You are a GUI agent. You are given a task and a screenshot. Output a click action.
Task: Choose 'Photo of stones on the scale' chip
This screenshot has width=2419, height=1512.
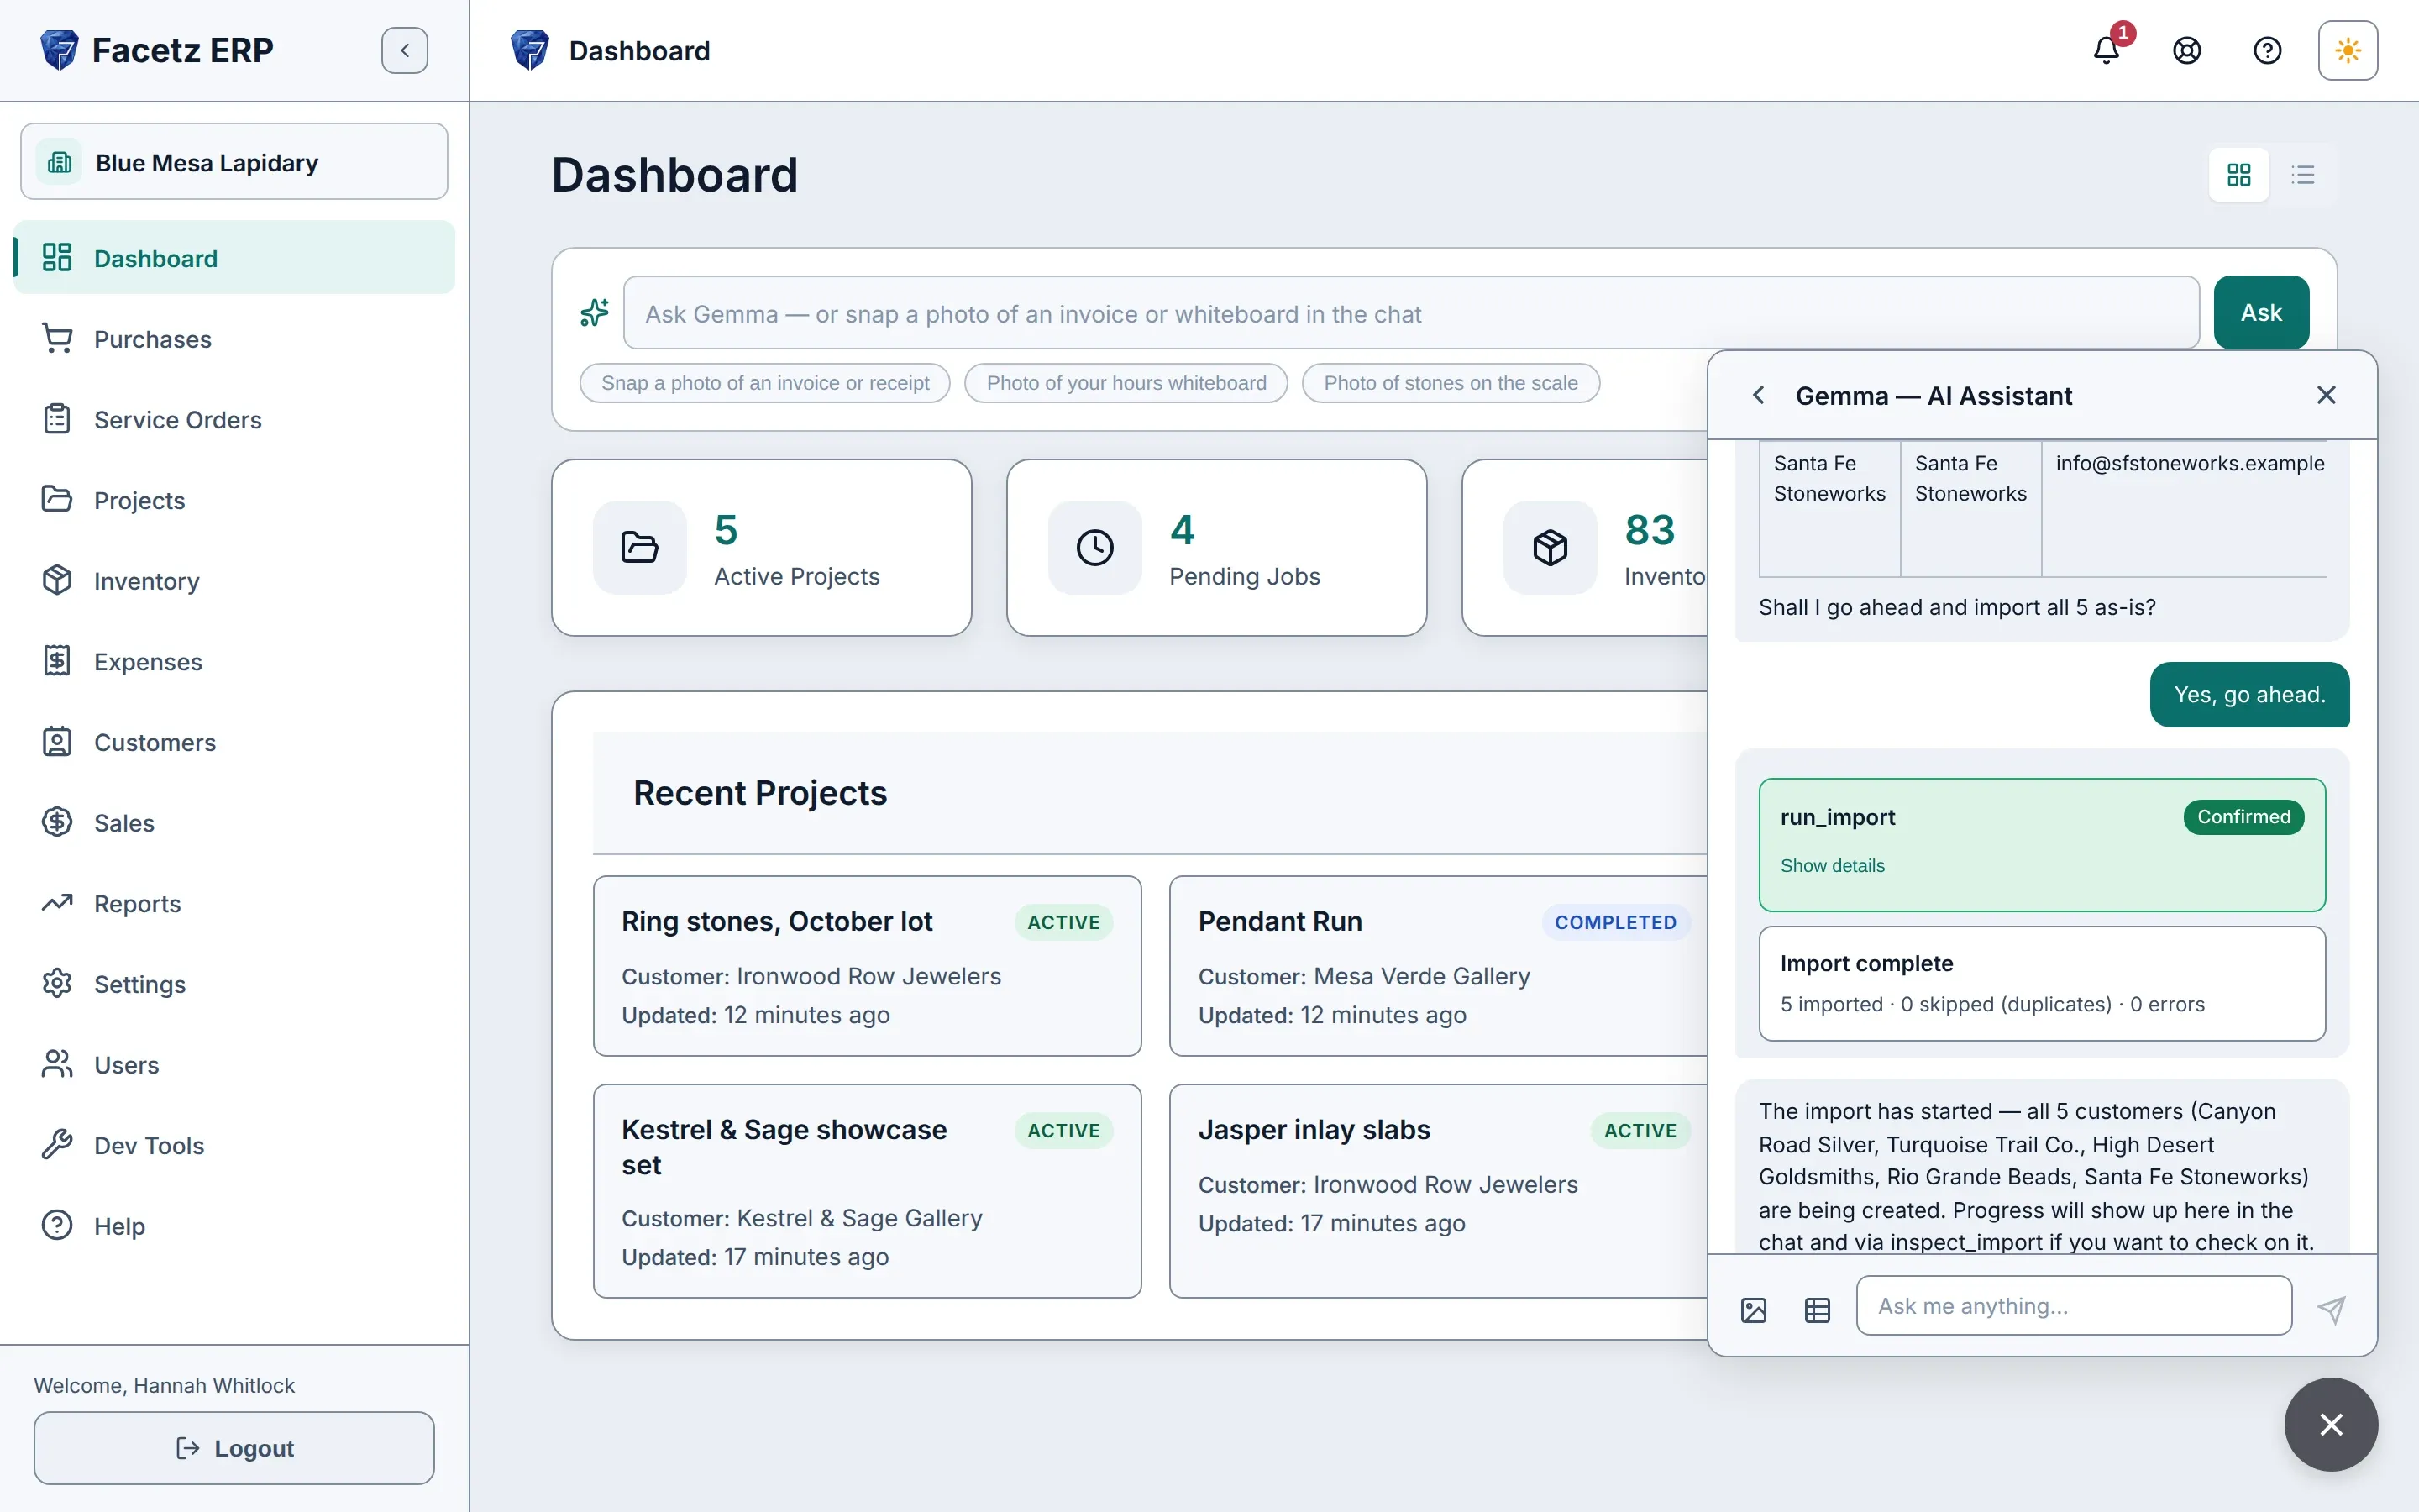tap(1451, 383)
